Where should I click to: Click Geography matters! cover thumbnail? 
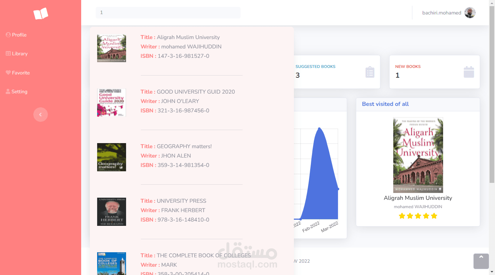pos(112,157)
